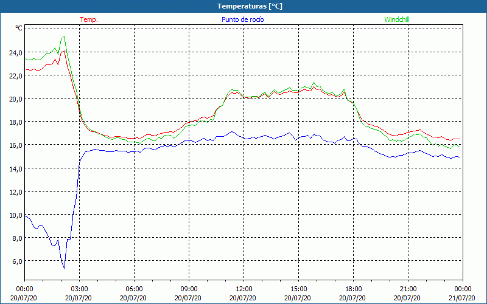The height and width of the screenshot is (304, 487).
Task: Click the 09:00 time axis label
Action: 189,289
